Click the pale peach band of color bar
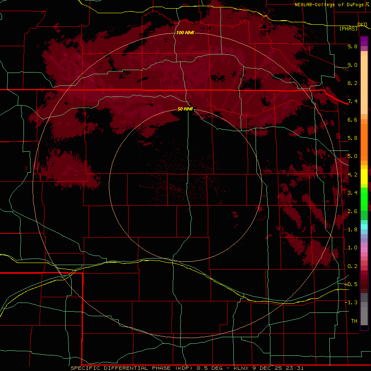This screenshot has width=371, height=371. pos(364,85)
